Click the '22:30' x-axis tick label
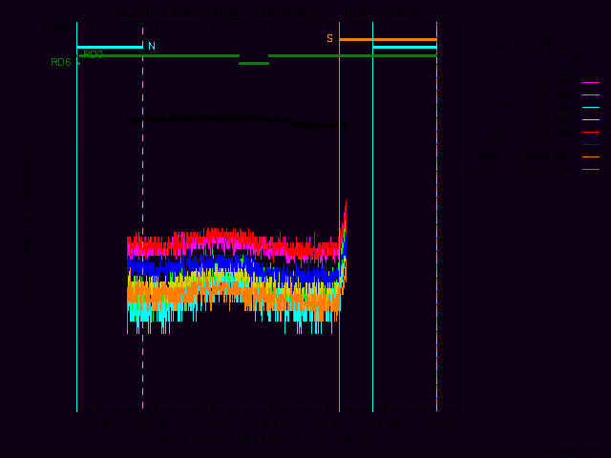The height and width of the screenshot is (458, 611). [98, 426]
